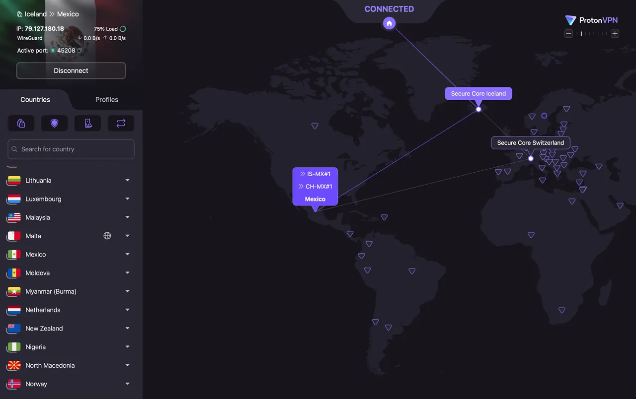Click the Secure Core Iceland map node

point(478,109)
